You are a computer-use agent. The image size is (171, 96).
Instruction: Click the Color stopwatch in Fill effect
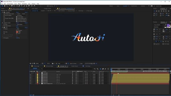point(4,32)
